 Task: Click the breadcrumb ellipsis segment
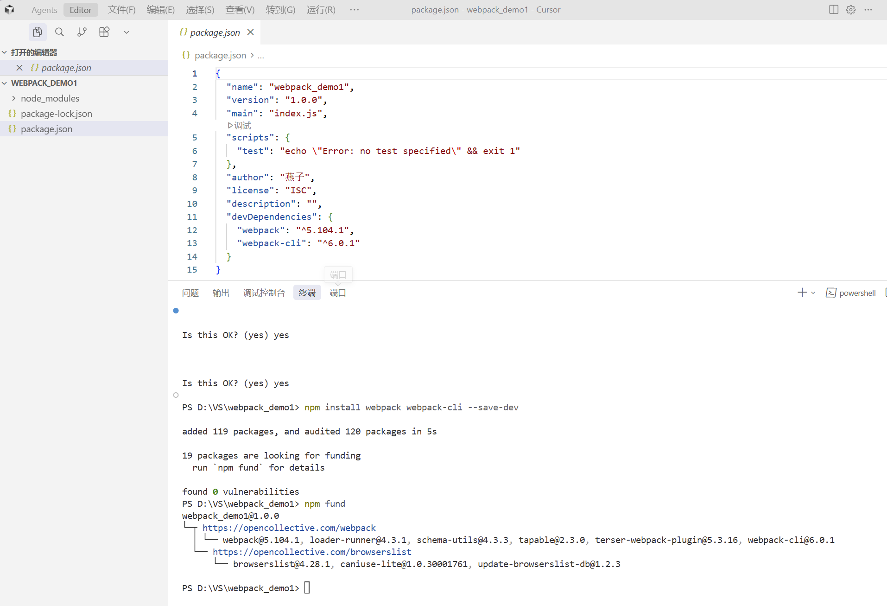coord(261,55)
